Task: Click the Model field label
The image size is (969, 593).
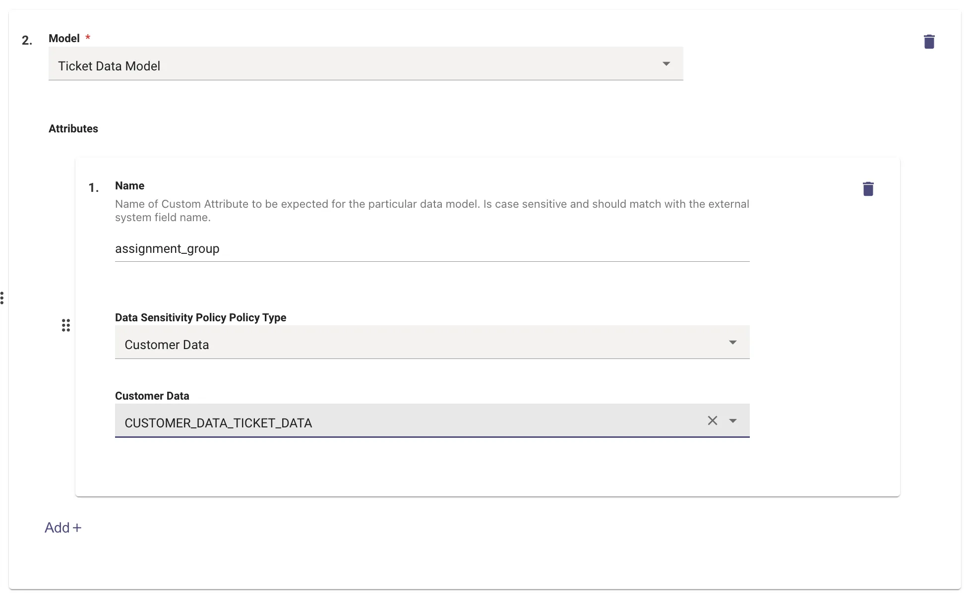Action: tap(64, 39)
